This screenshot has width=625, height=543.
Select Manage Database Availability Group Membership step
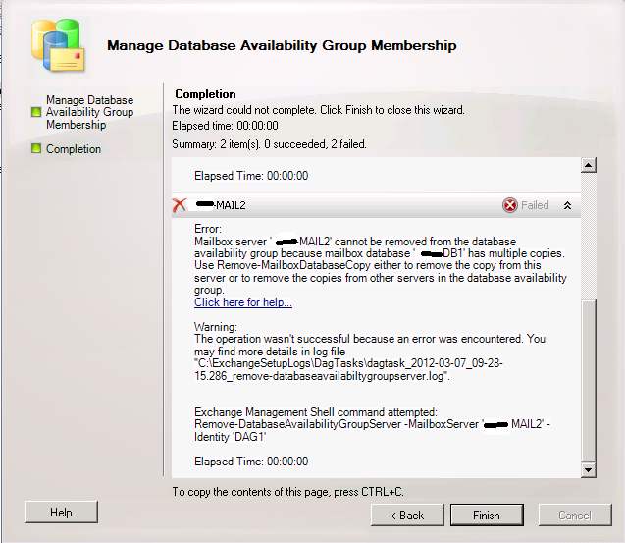click(89, 112)
